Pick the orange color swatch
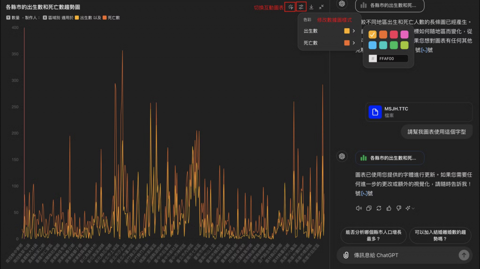The image size is (480, 269). coord(383,34)
